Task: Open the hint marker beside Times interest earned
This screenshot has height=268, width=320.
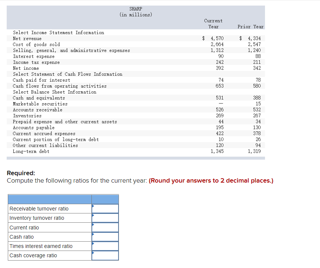Action: point(93,244)
